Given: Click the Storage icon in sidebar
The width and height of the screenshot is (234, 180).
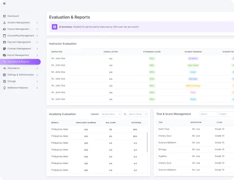Looking at the screenshot, I should (x=4, y=81).
